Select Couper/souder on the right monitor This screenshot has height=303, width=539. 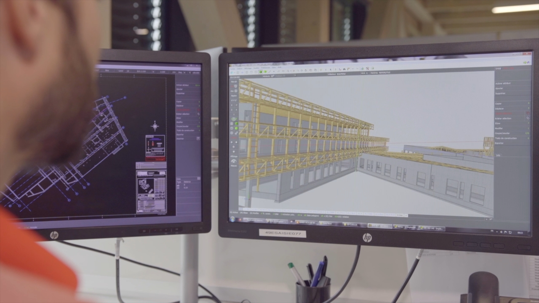point(502,133)
